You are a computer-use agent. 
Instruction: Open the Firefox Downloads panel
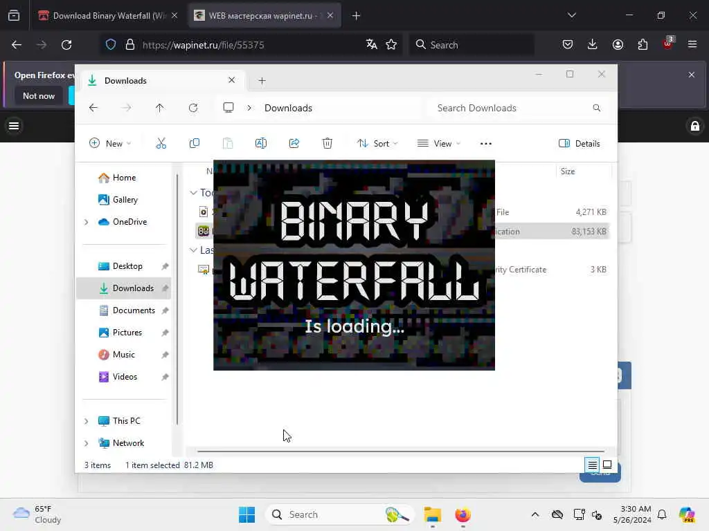(x=593, y=44)
